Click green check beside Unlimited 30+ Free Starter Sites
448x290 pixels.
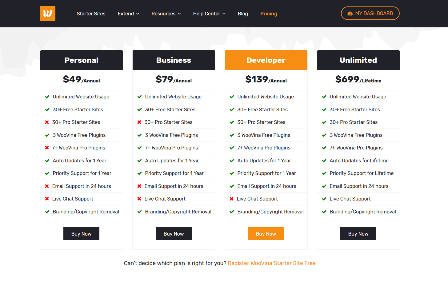[x=324, y=109]
